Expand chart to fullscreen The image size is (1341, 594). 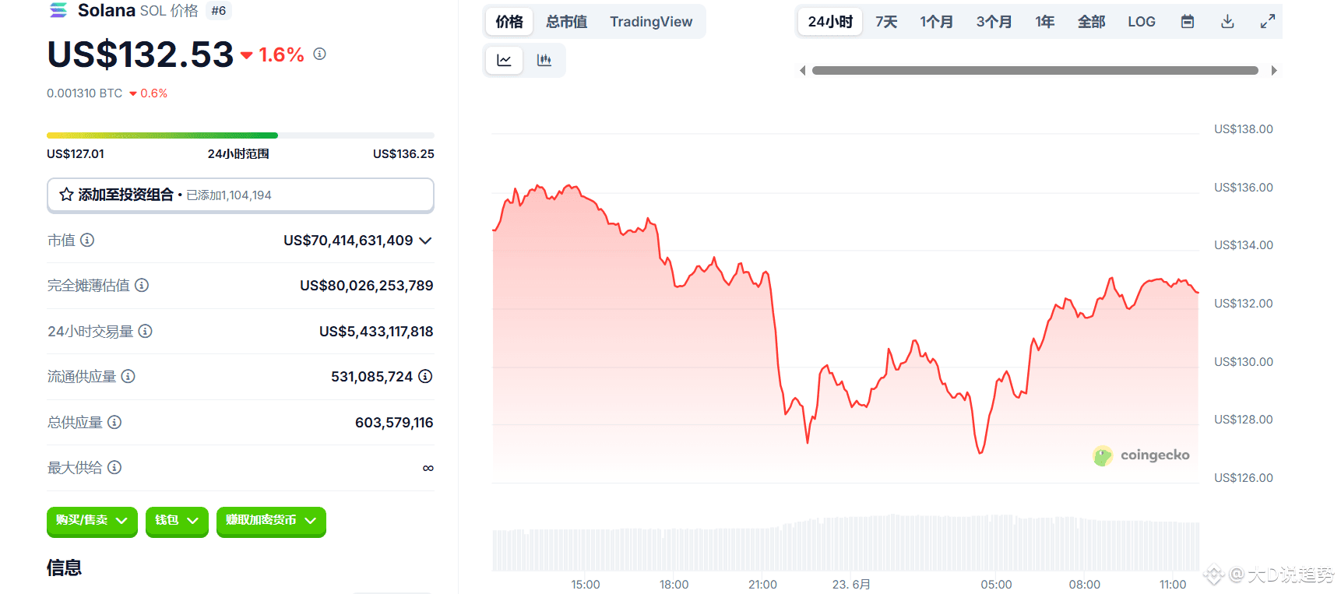coord(1268,22)
